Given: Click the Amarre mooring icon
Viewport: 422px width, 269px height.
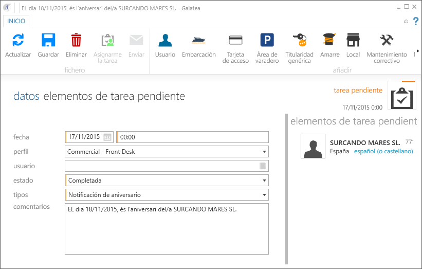Looking at the screenshot, I should coord(329,41).
